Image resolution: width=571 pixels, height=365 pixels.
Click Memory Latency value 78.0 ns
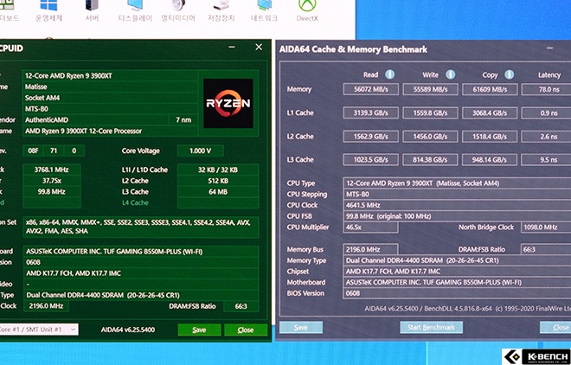click(x=546, y=89)
